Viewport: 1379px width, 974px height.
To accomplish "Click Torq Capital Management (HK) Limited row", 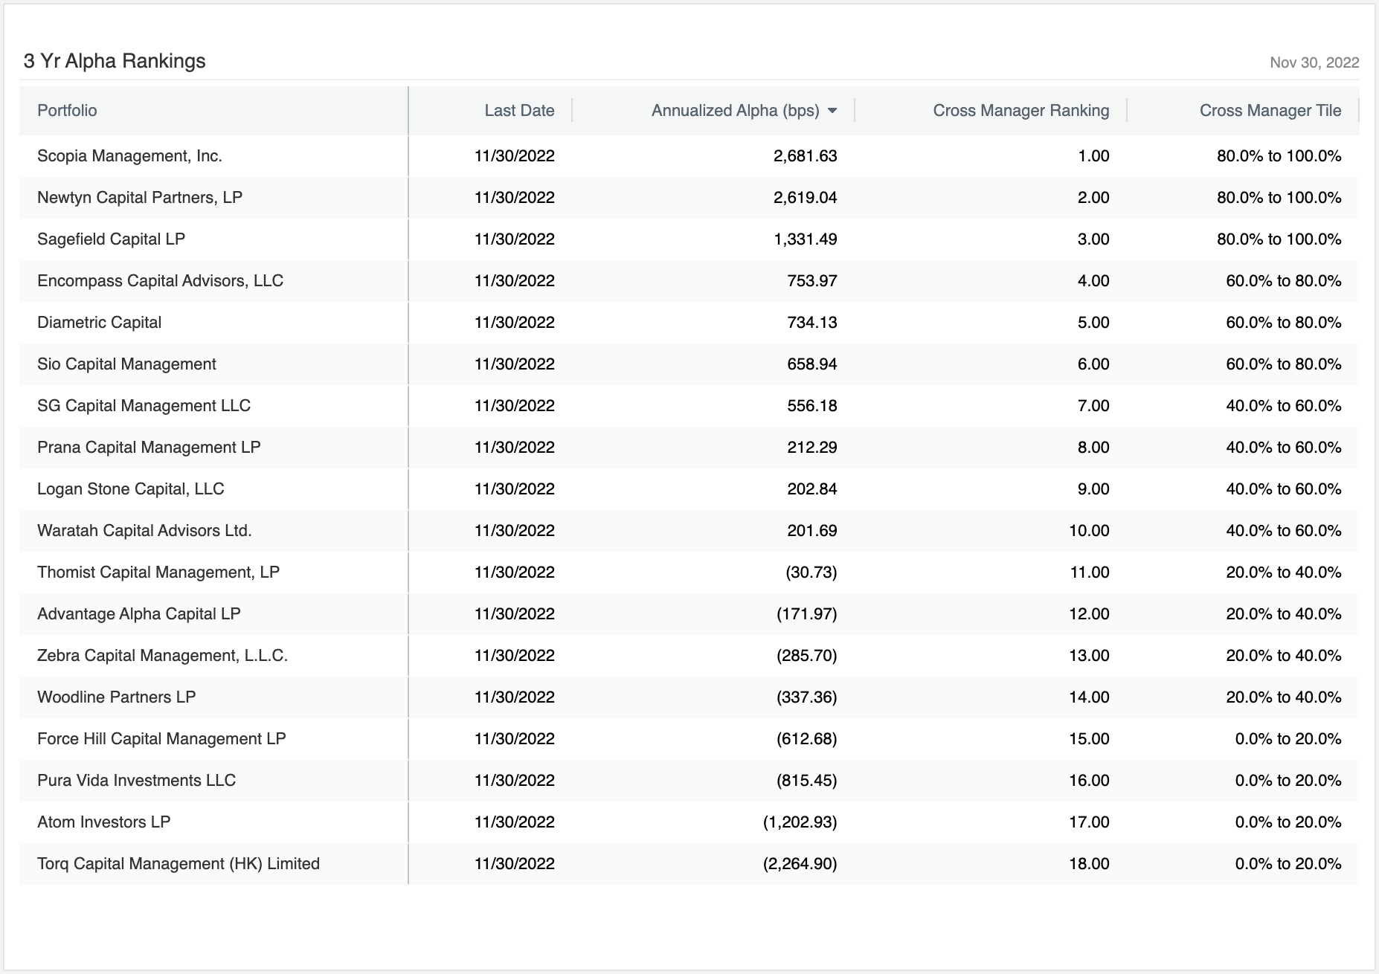I will [179, 863].
